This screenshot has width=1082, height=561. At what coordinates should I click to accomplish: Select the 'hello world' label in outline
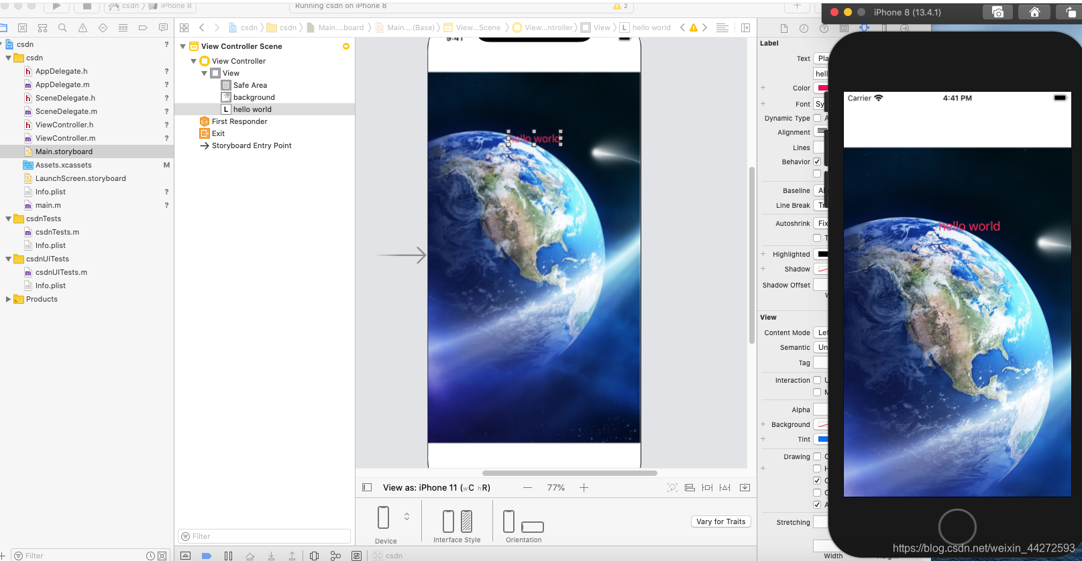pyautogui.click(x=252, y=109)
